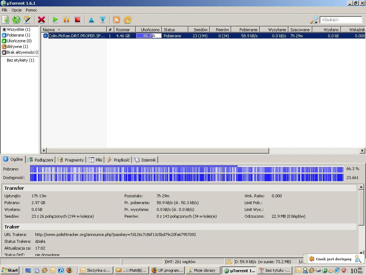Click into the Szukaj search field
The image size is (366, 275).
tap(341, 20)
